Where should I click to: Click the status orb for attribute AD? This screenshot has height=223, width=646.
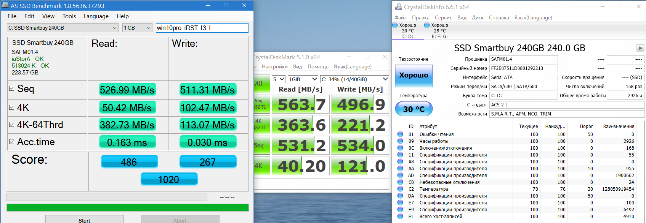(x=400, y=175)
